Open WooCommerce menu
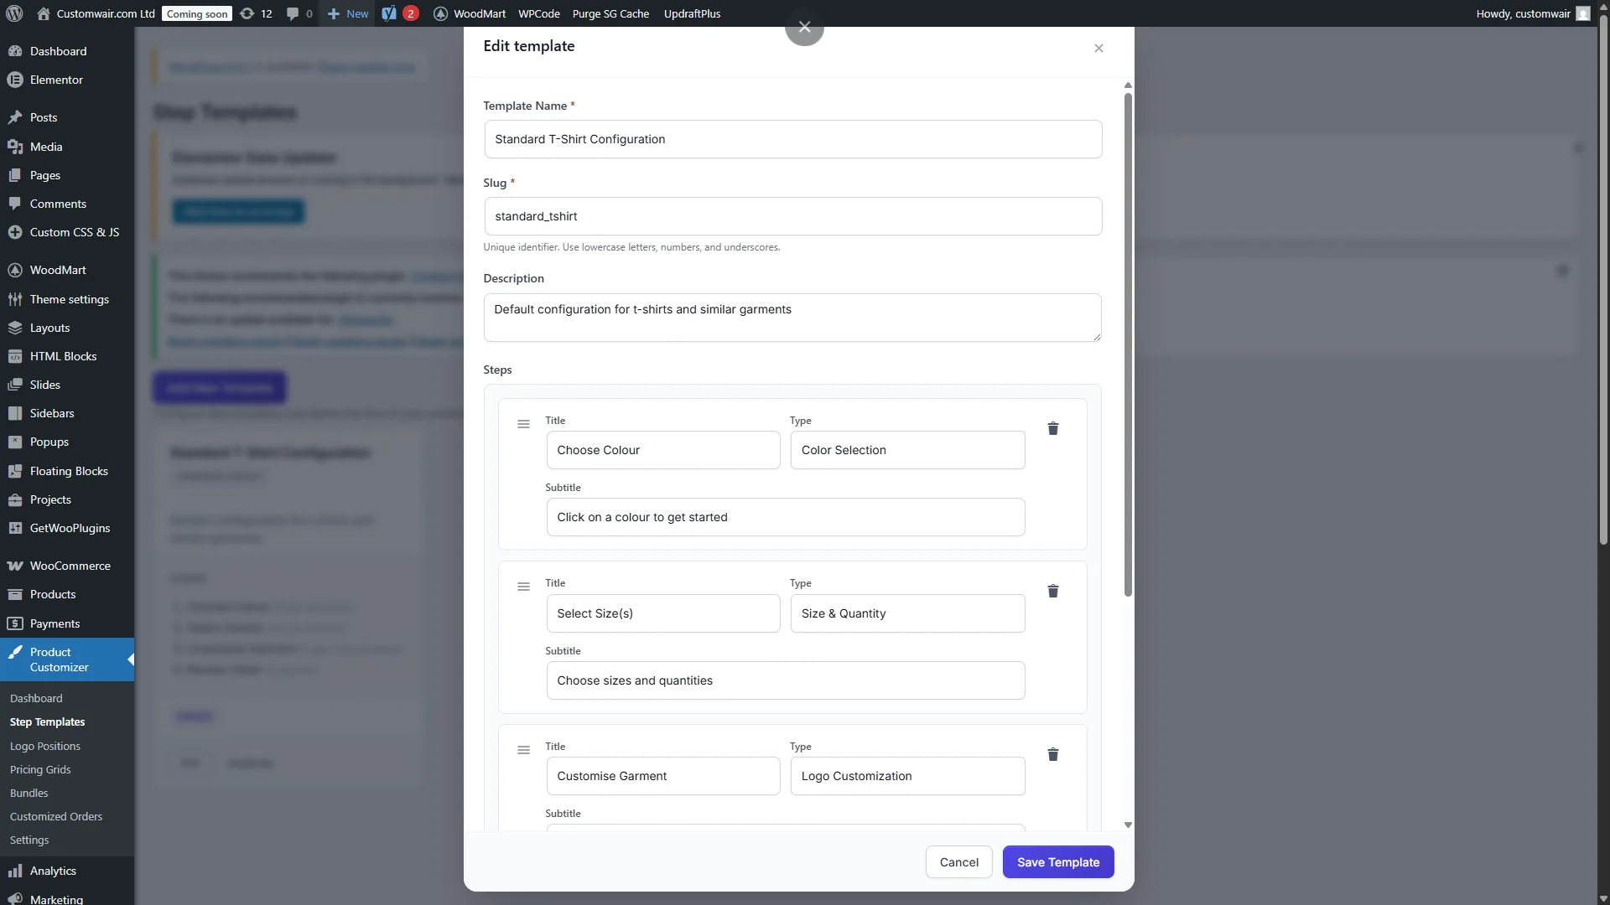Screen dimensions: 1610x905 67,566
